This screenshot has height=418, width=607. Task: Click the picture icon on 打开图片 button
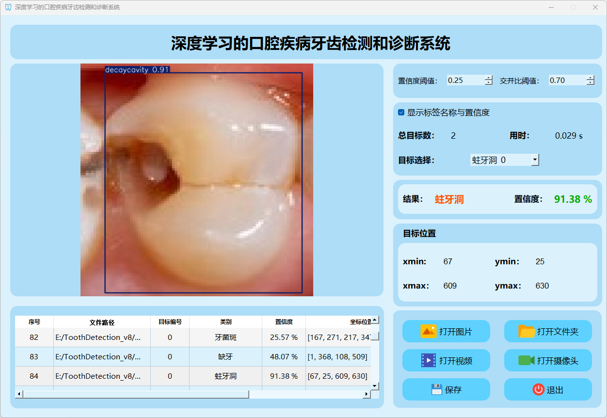click(429, 332)
